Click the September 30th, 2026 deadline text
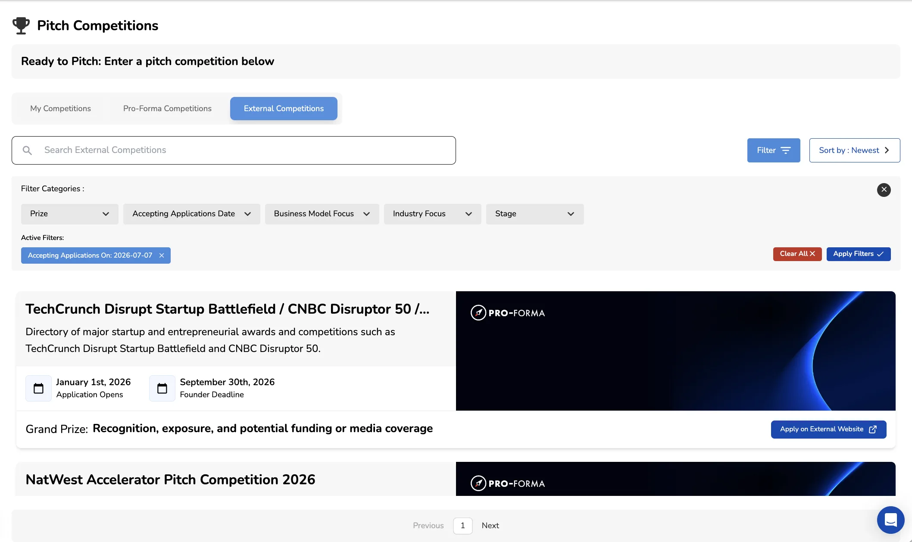 pyautogui.click(x=227, y=382)
